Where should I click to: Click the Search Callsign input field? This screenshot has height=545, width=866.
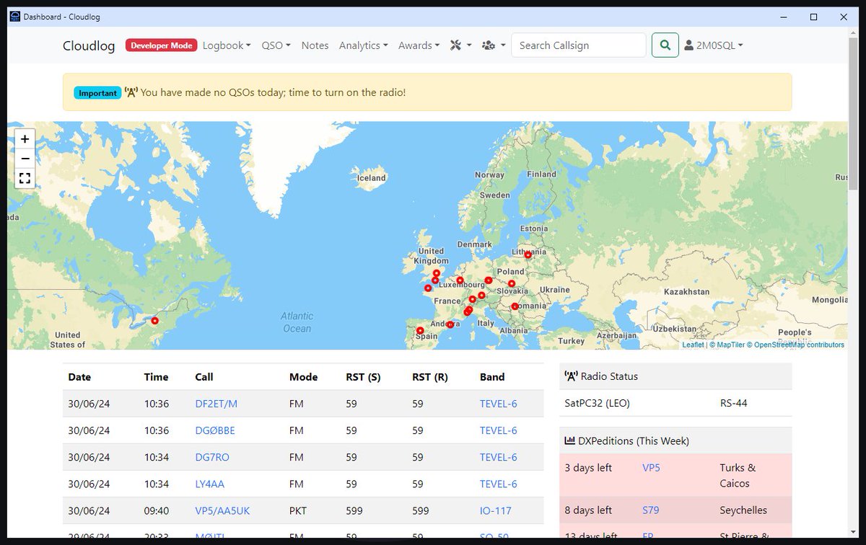579,45
